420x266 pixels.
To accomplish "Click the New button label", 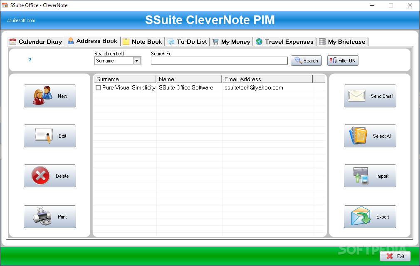I will [62, 96].
